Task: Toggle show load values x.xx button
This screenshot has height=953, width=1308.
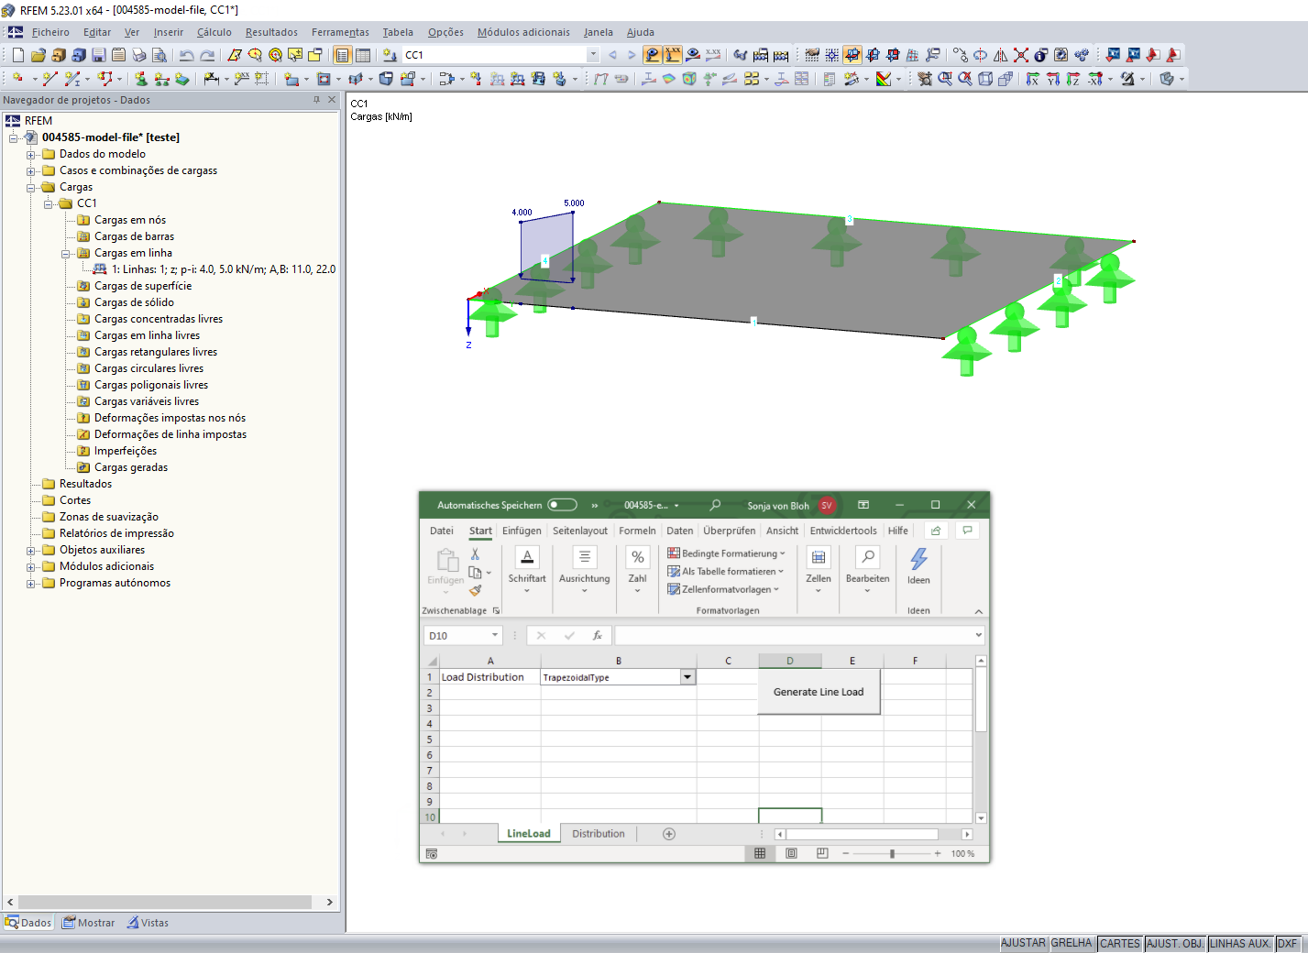Action: pos(673,55)
